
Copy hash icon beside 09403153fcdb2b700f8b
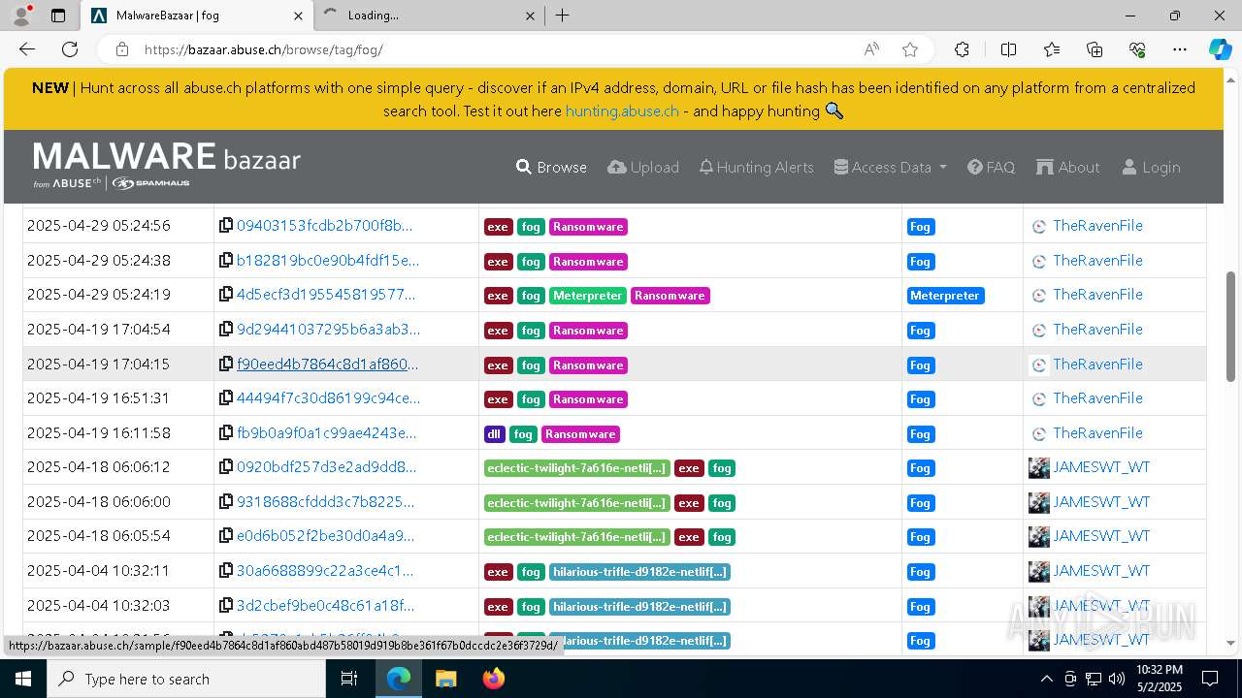pyautogui.click(x=226, y=226)
